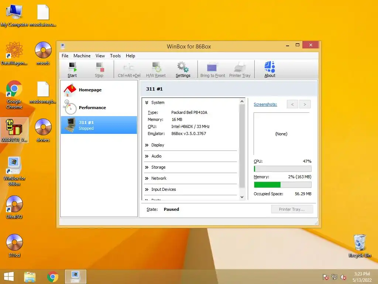Open the Help menu
The height and width of the screenshot is (284, 378).
click(130, 56)
